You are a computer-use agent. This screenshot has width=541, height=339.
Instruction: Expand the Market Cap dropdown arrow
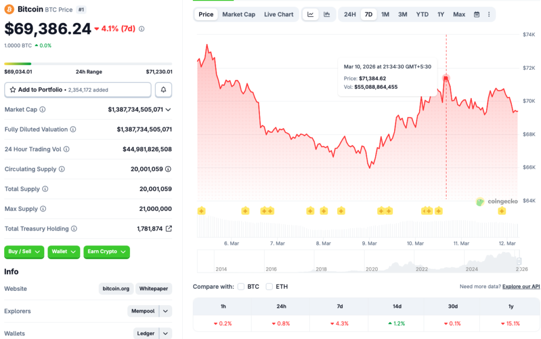pos(168,109)
